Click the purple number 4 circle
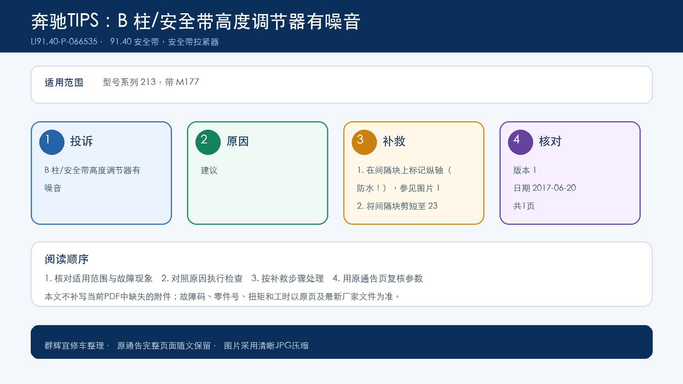Screen dimensions: 683x384 [x=520, y=142]
